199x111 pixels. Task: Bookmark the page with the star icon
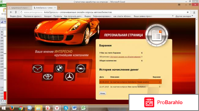pyautogui.click(x=188, y=12)
